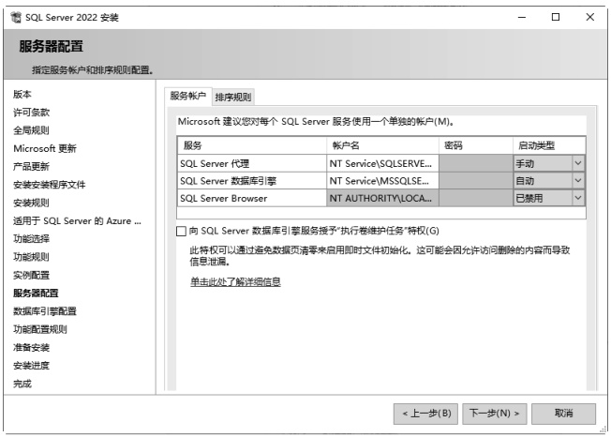Click the 上一步(B) button
The height and width of the screenshot is (437, 611).
point(425,414)
